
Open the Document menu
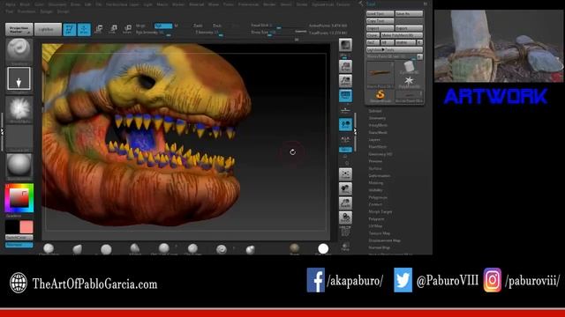click(57, 4)
